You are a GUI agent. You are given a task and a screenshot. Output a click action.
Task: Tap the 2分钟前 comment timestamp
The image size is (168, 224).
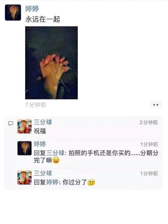(149, 123)
